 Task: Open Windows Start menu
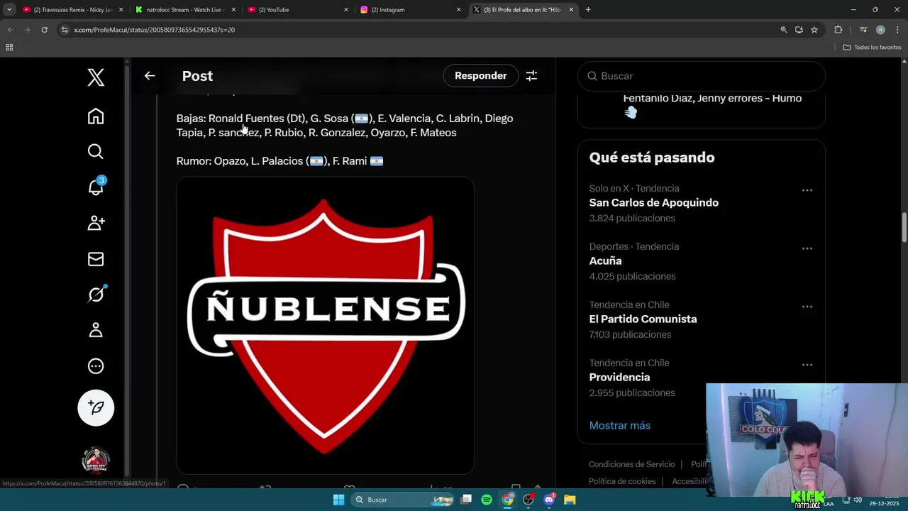338,500
